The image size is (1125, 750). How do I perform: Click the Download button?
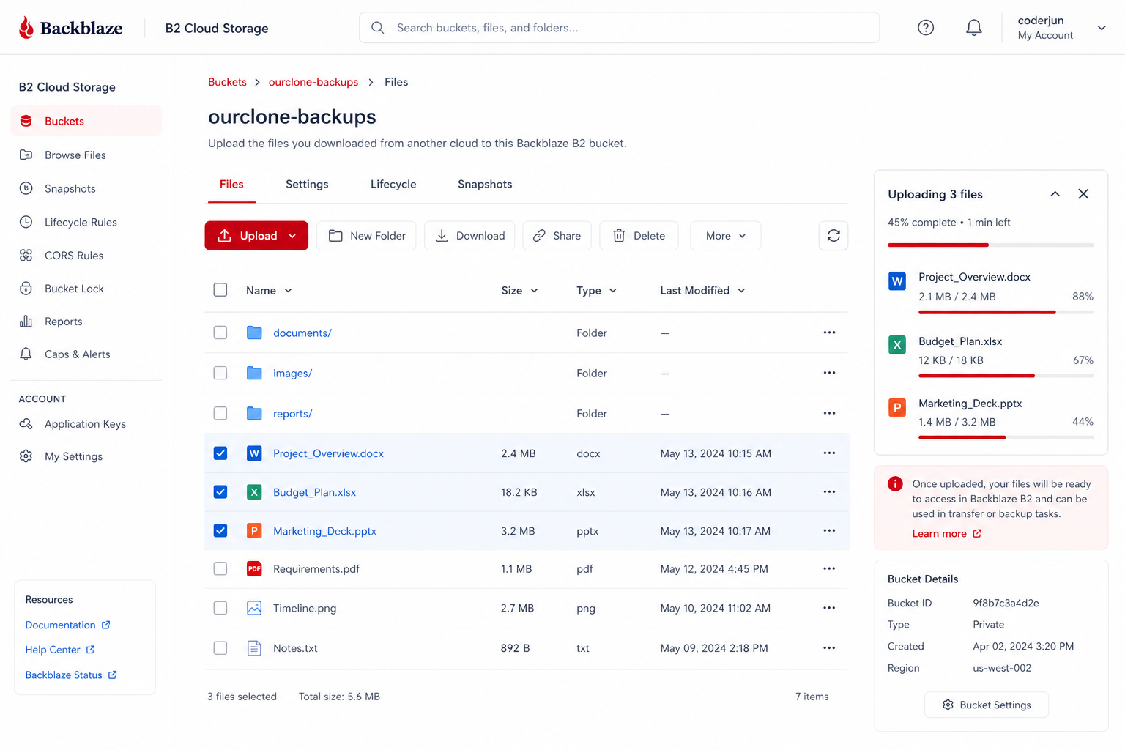coord(469,236)
